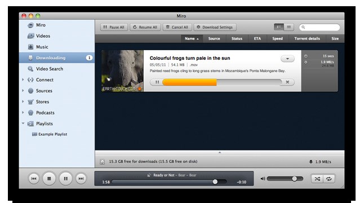Open the download item's dropdown menu
This screenshot has height=203, width=364.
point(287,59)
